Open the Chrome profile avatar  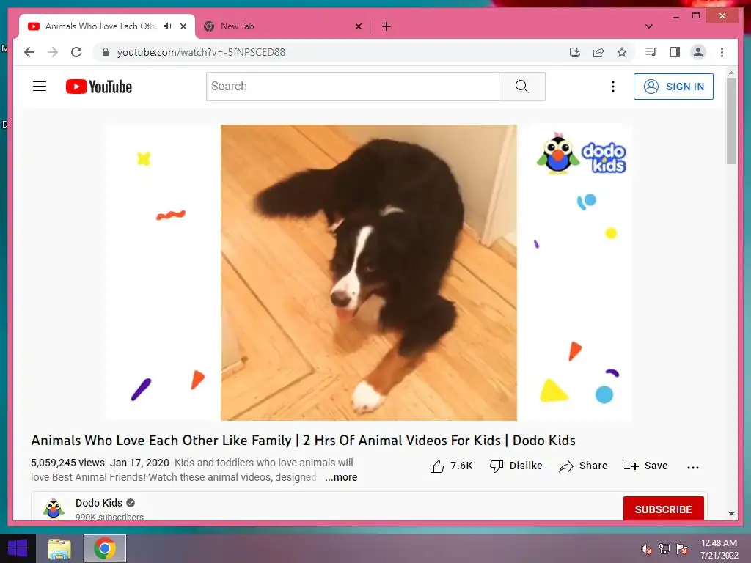[x=698, y=52]
